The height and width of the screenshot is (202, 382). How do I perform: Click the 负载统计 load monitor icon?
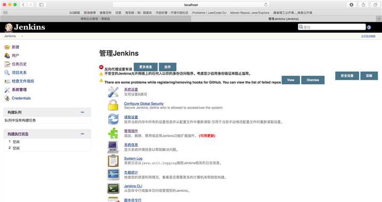[x=113, y=174]
